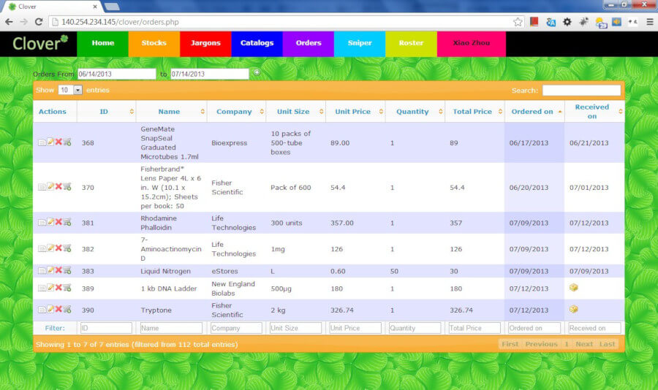This screenshot has height=390, width=658.
Task: Edit order 370 with pencil icon
Action: click(x=50, y=186)
